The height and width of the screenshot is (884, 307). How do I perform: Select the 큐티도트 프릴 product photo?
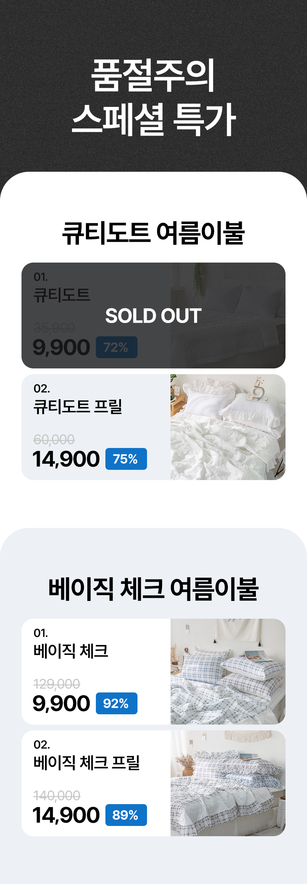(228, 427)
